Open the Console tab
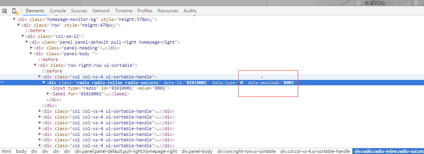This screenshot has width=424, height=154. (x=58, y=11)
